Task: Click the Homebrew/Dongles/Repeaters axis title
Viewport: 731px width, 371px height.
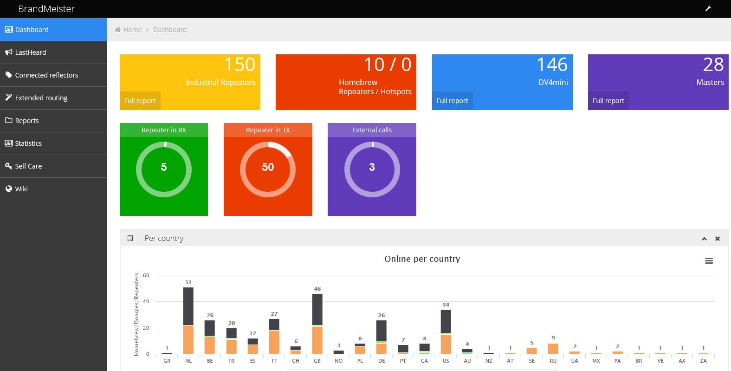Action: pos(136,315)
